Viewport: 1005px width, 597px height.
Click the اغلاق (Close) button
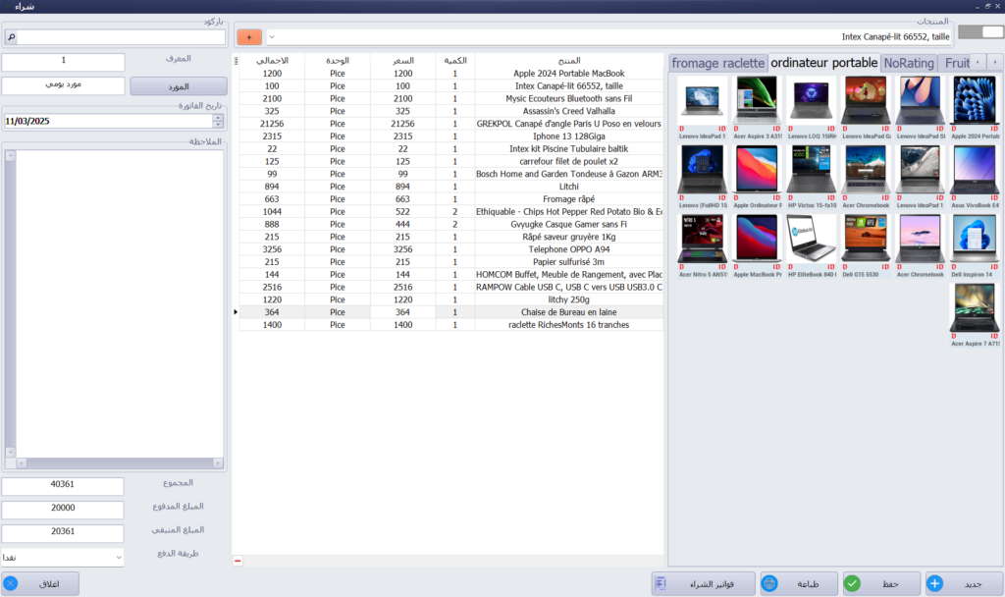pos(40,583)
